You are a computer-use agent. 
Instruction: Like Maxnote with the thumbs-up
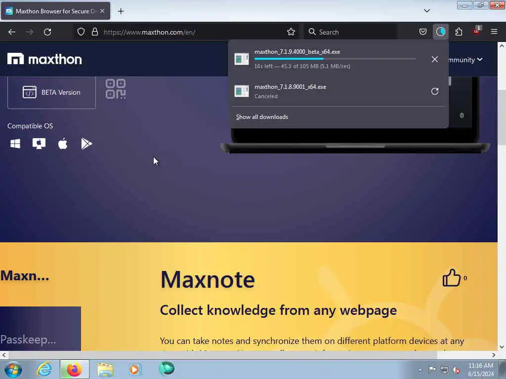451,278
